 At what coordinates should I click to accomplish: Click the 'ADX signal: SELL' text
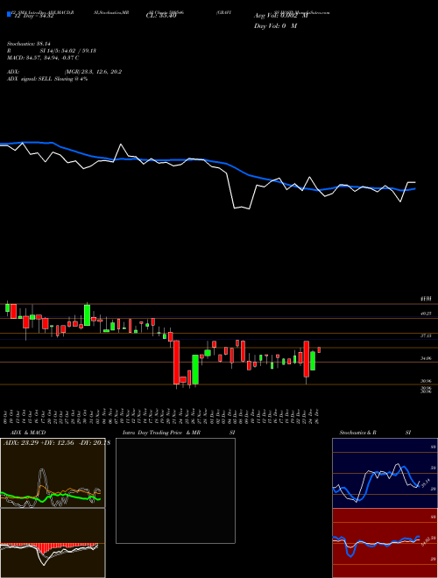tap(30, 79)
